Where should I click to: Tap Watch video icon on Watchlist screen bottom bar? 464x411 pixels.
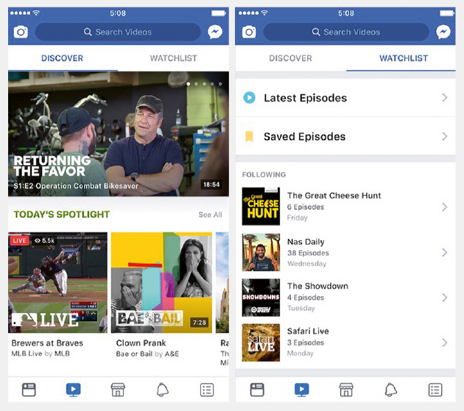pyautogui.click(x=302, y=390)
